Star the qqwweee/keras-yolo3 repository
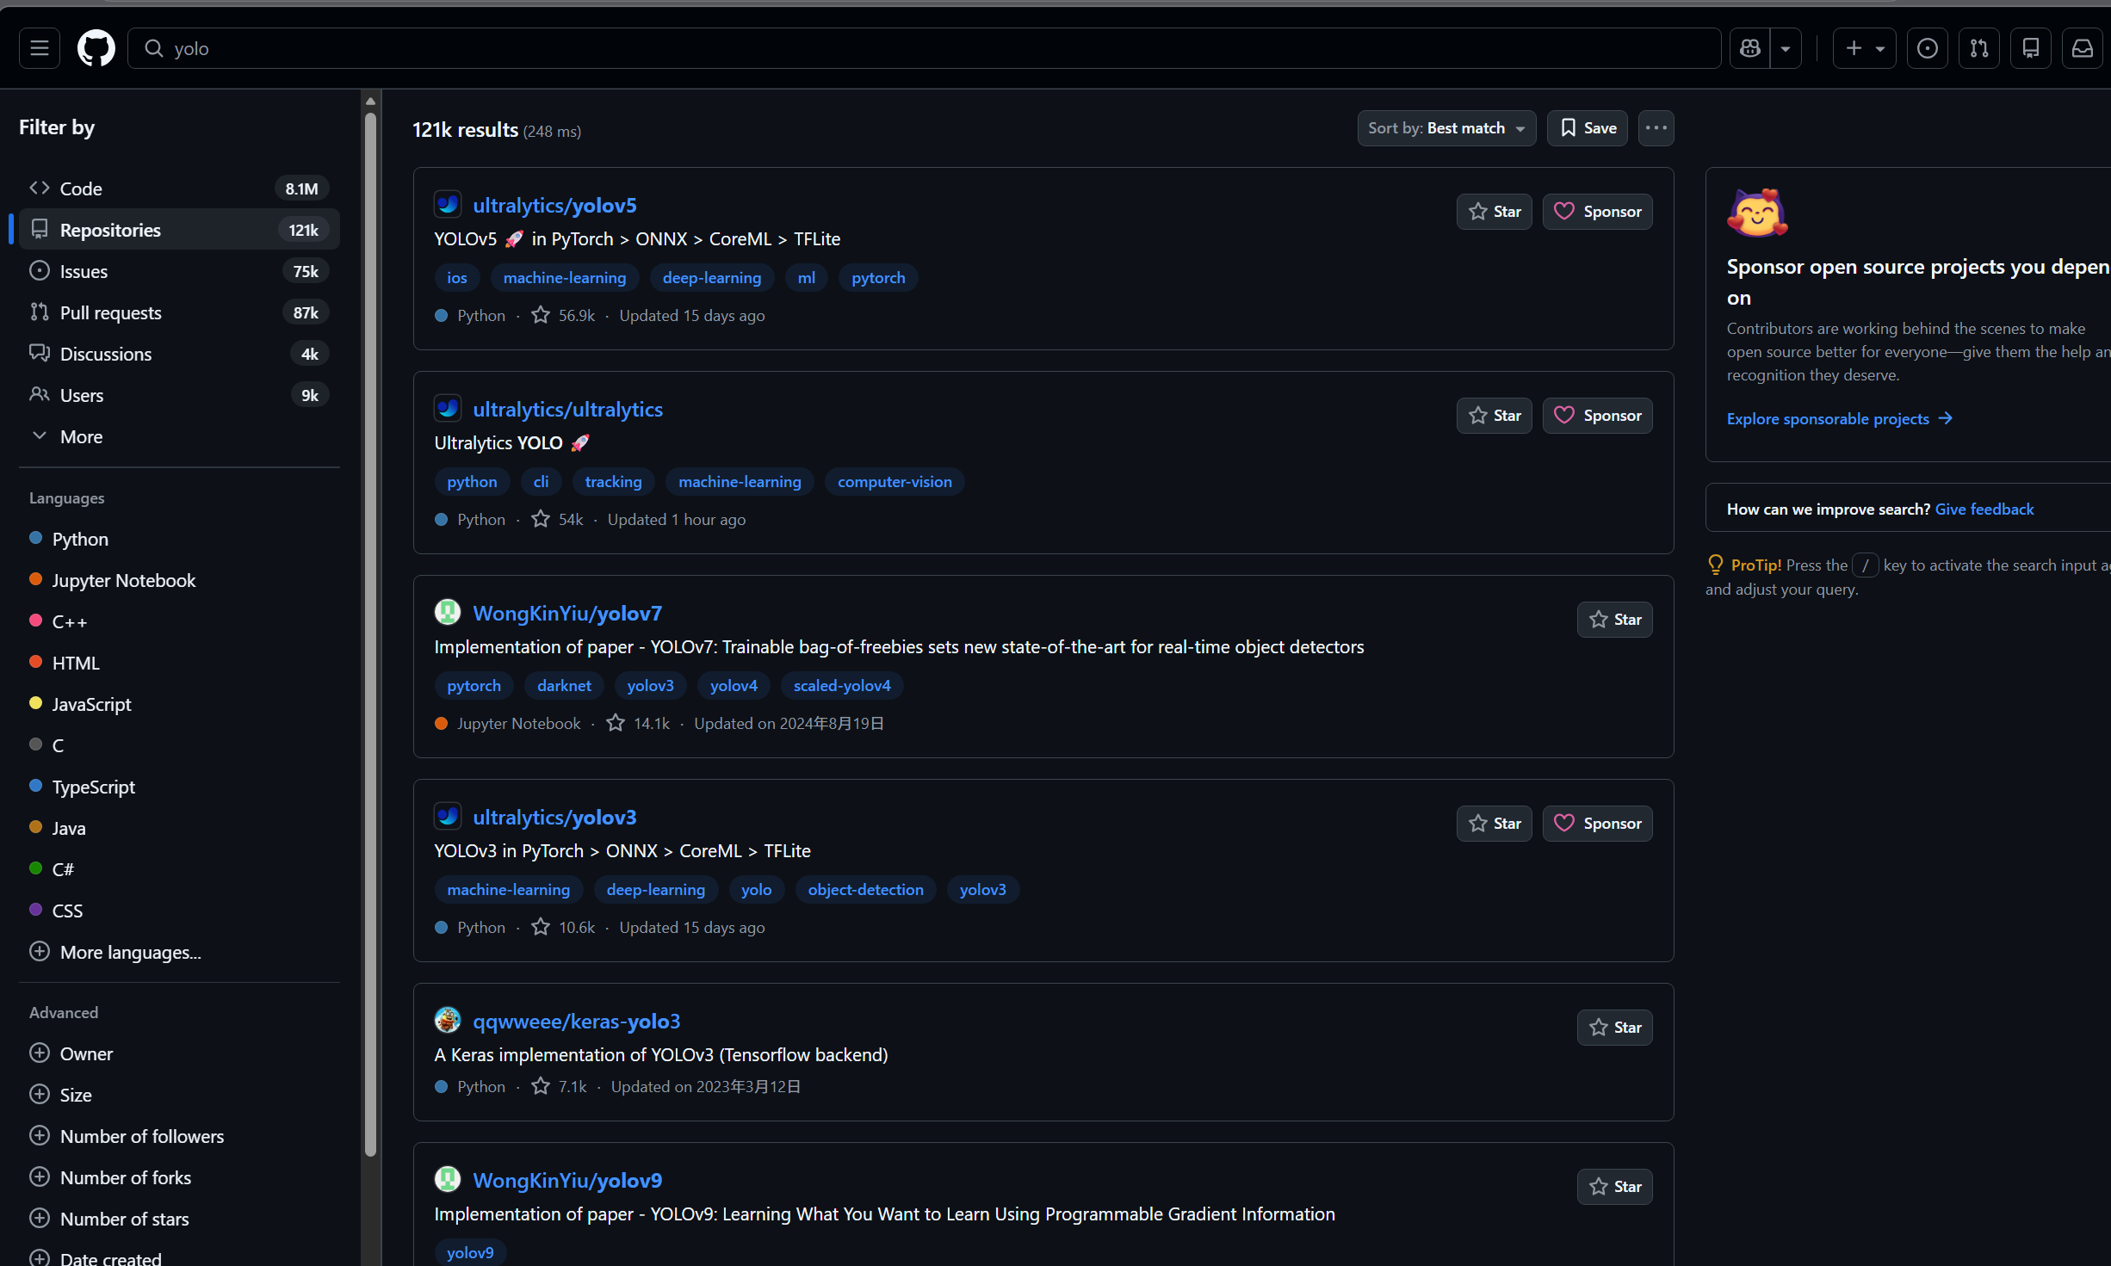2111x1266 pixels. point(1614,1028)
